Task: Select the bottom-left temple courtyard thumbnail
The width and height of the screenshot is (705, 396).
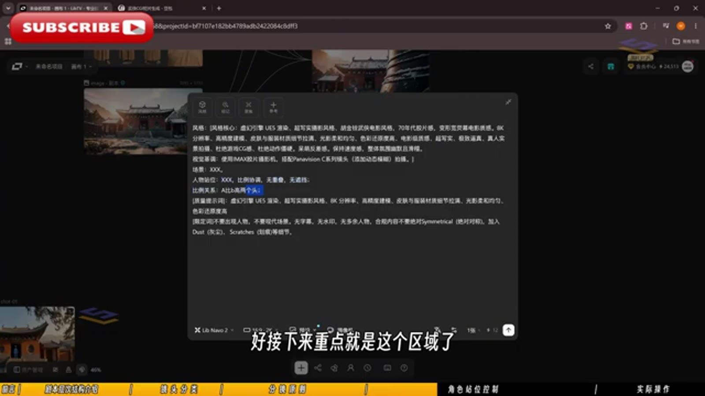Action: pos(37,334)
